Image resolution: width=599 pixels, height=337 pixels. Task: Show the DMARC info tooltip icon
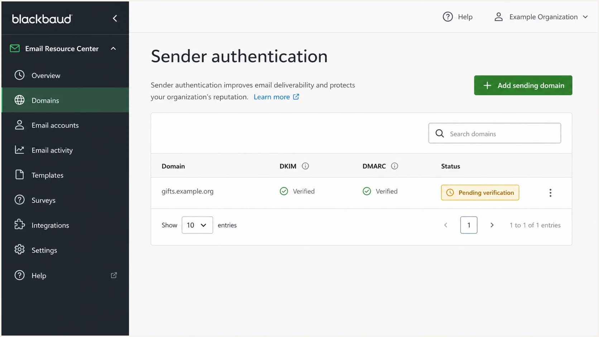[394, 166]
